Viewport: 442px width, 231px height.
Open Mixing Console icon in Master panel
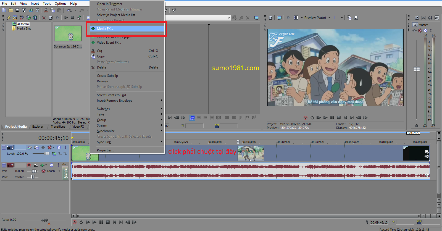pos(437,18)
